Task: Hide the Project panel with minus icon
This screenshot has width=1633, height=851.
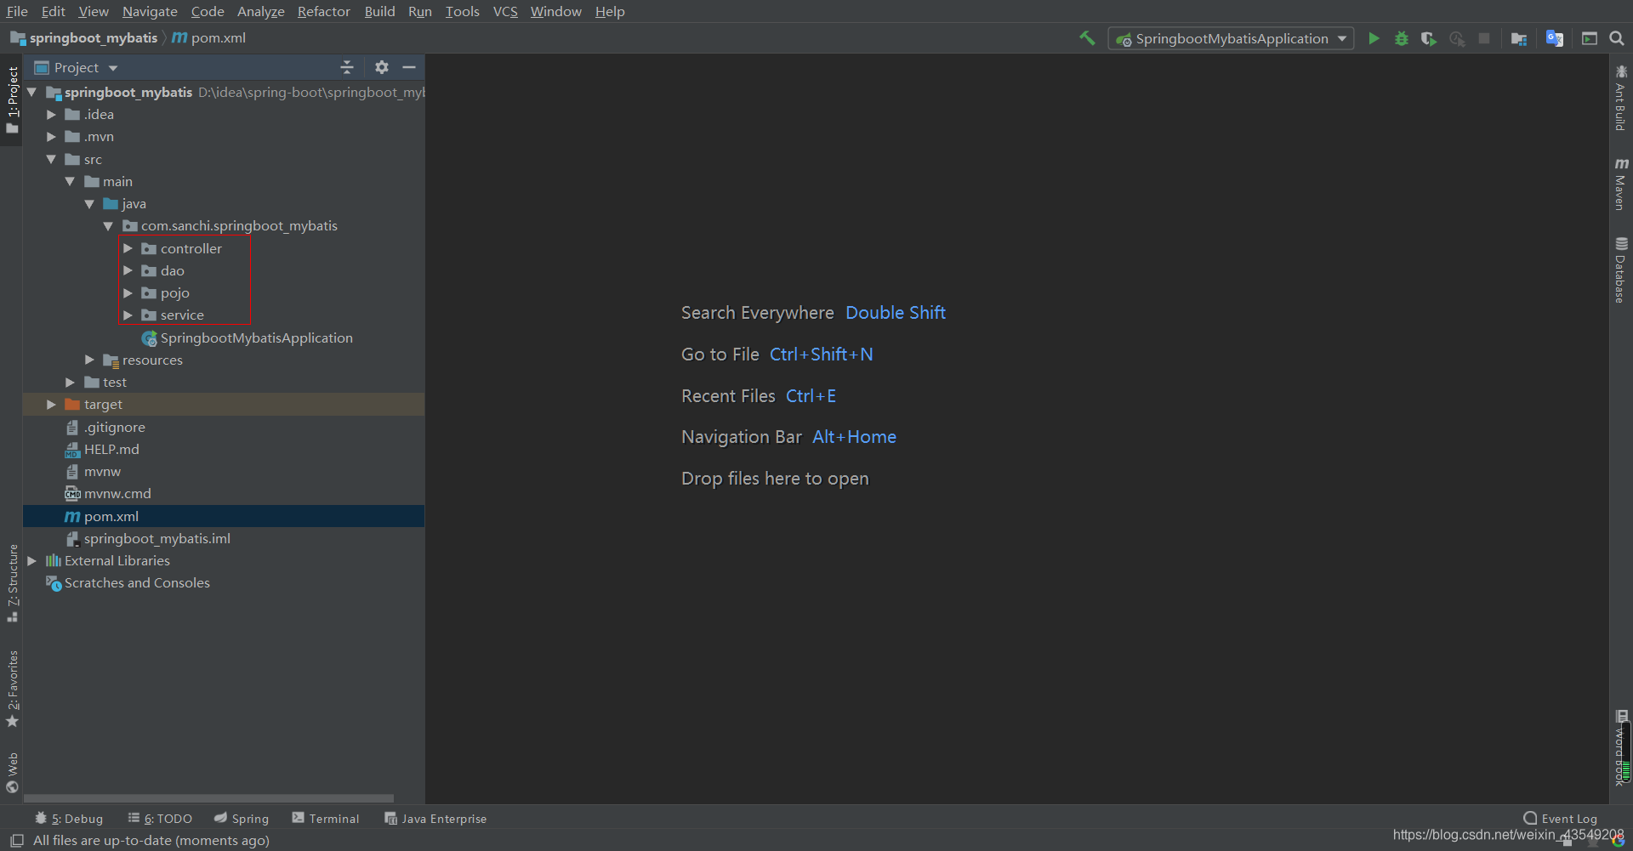Action: [x=409, y=67]
